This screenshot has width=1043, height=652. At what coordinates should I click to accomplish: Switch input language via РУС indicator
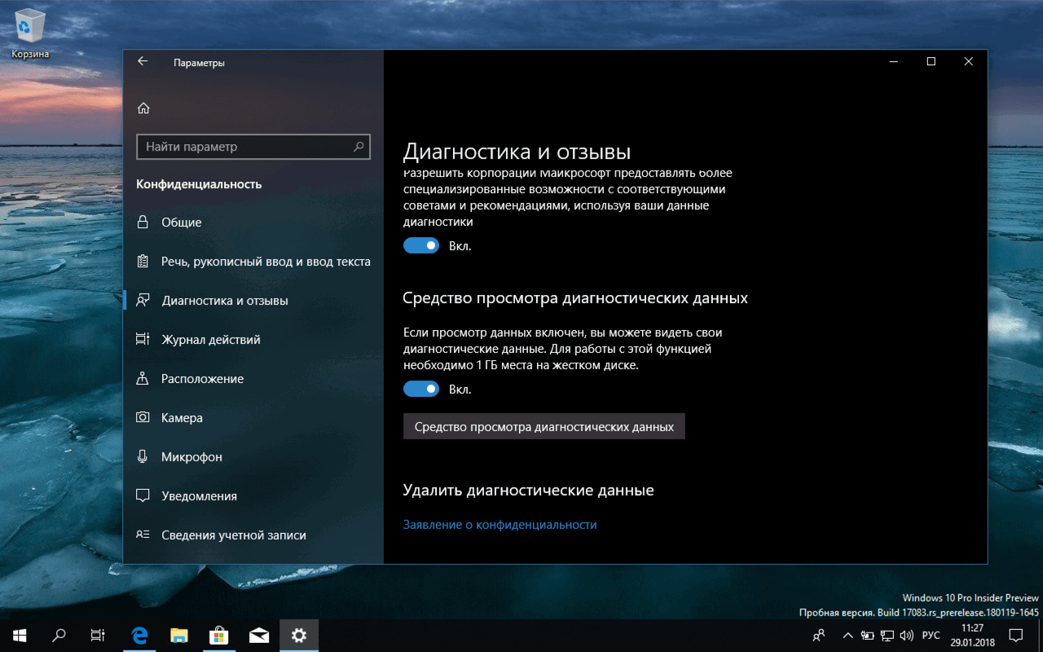[x=931, y=636]
